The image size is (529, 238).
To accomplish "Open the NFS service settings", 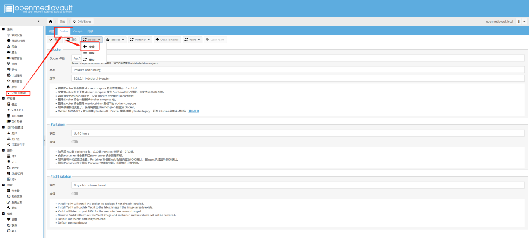I will [x=14, y=162].
